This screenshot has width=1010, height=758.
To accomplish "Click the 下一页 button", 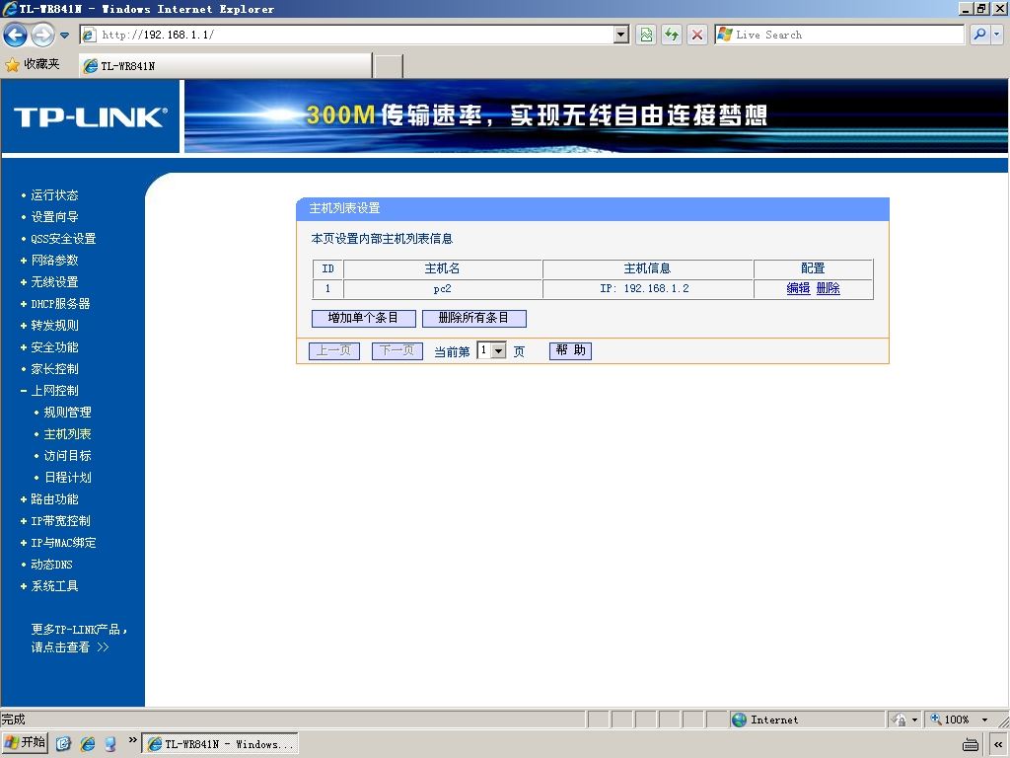I will 397,350.
